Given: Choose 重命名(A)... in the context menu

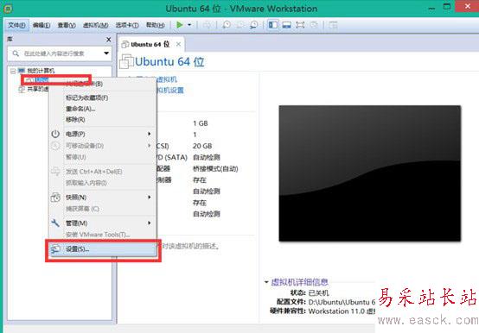Looking at the screenshot, I should click(x=103, y=109).
